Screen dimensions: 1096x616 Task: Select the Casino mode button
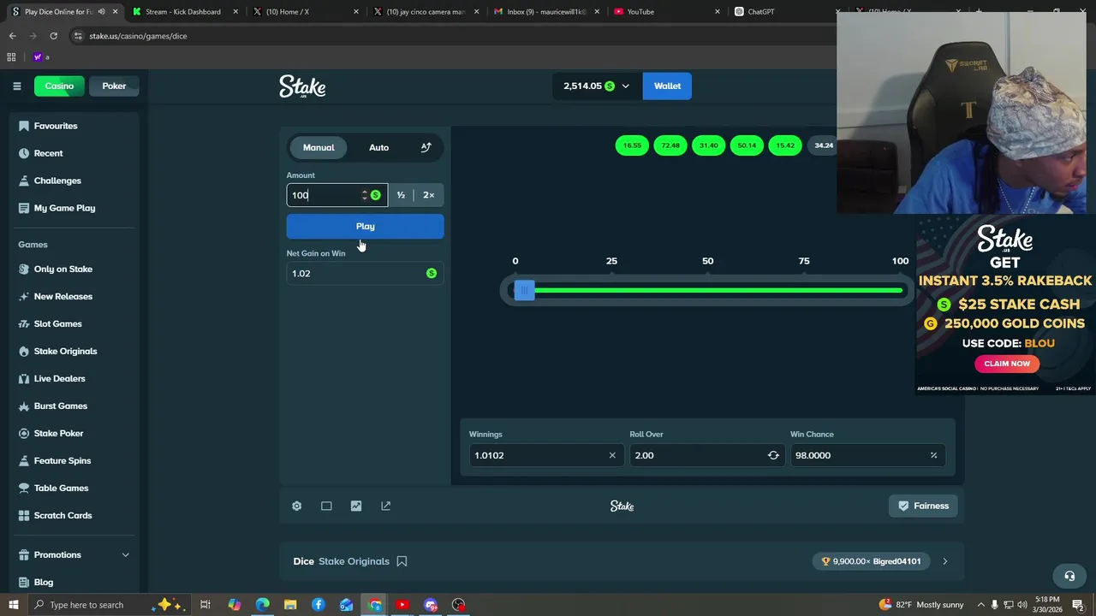pyautogui.click(x=59, y=86)
